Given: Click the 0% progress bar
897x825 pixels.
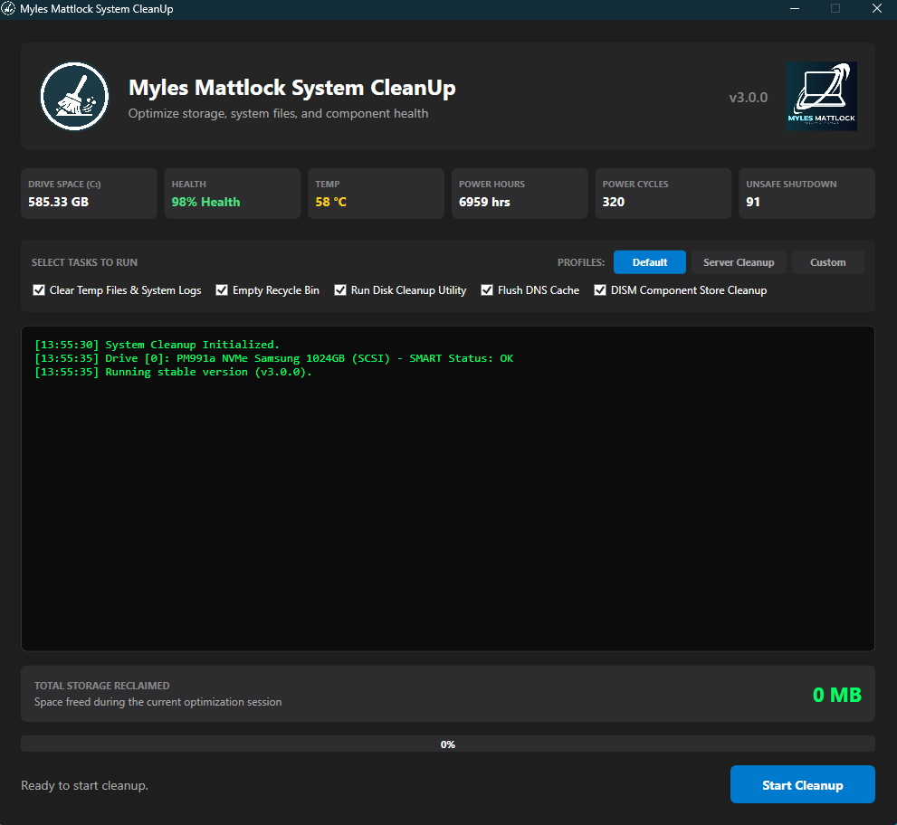Looking at the screenshot, I should pos(448,744).
